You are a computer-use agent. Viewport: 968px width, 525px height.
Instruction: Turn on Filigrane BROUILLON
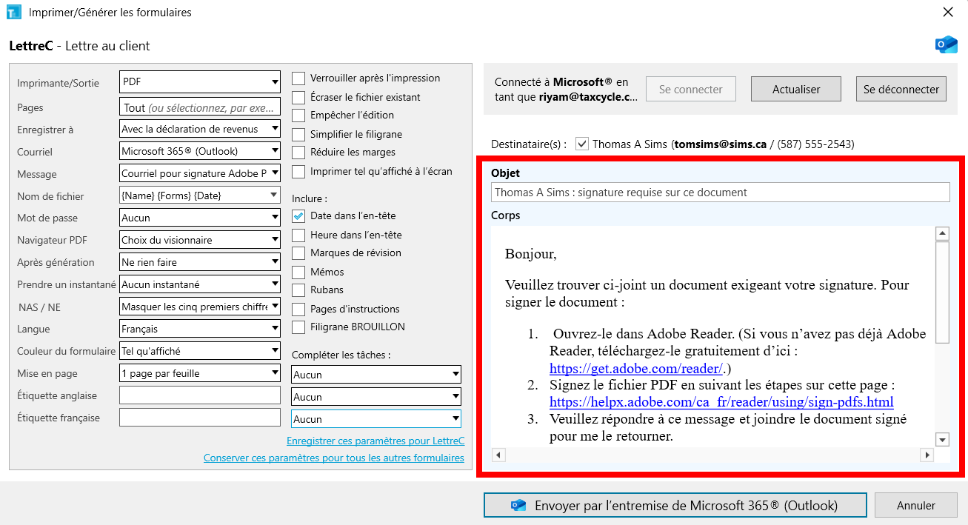pyautogui.click(x=298, y=327)
